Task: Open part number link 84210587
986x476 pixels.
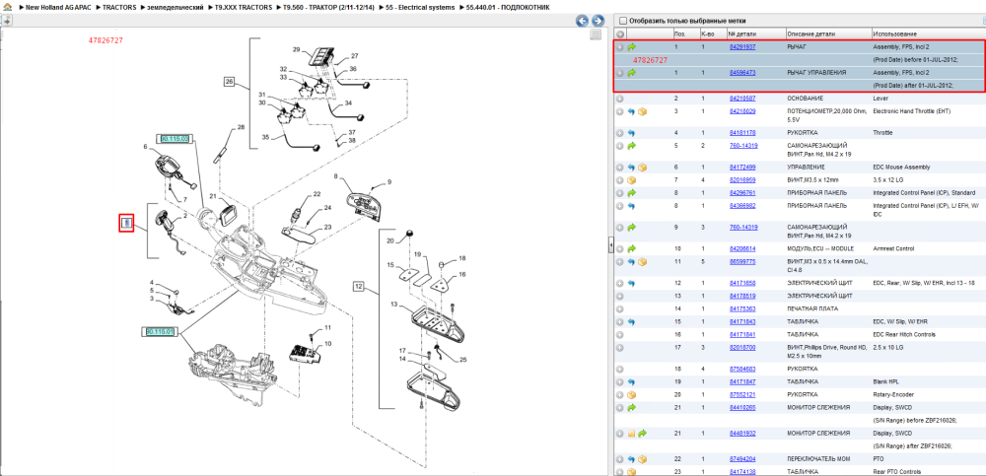Action: point(742,99)
